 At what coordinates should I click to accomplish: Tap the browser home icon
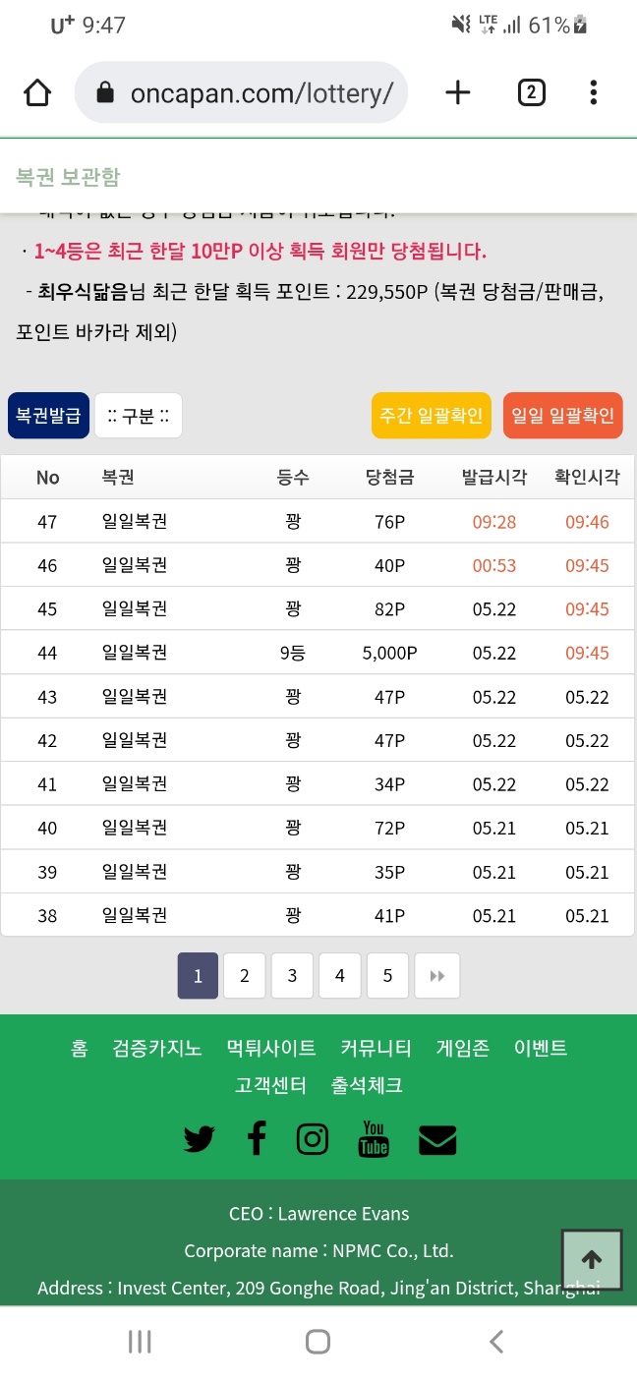pyautogui.click(x=37, y=92)
